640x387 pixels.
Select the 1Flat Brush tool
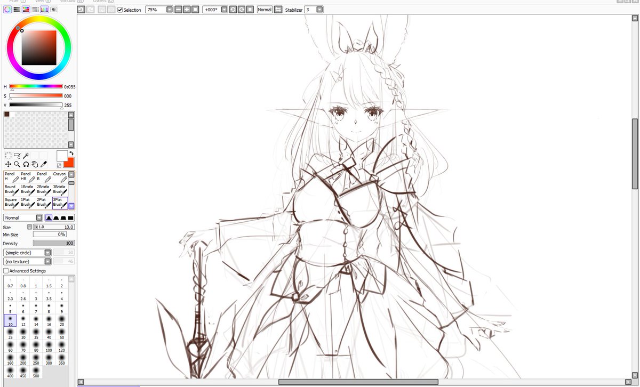pyautogui.click(x=28, y=203)
